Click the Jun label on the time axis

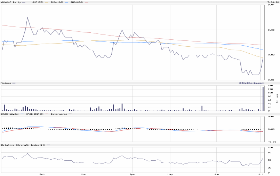(216, 174)
